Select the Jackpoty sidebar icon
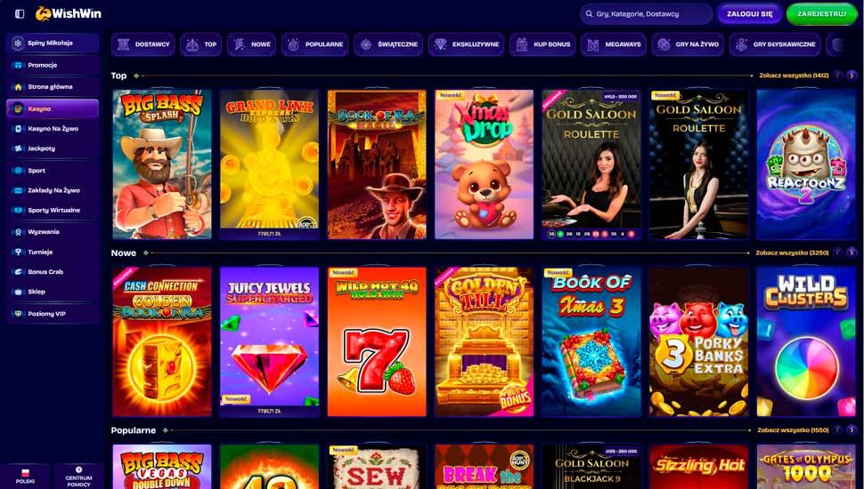 18,148
